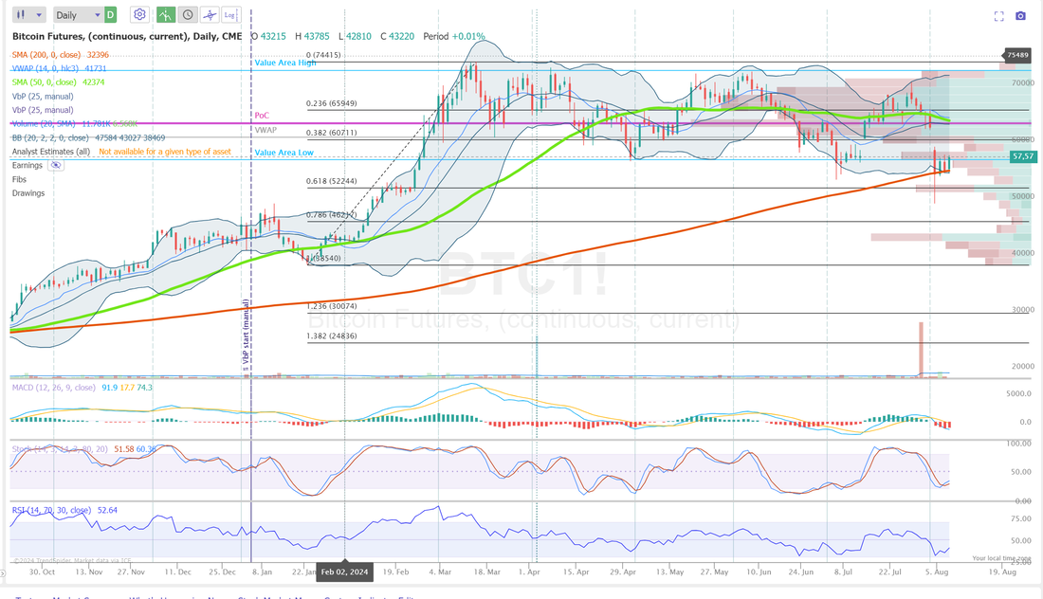Click the green D timeframe button

pyautogui.click(x=110, y=14)
